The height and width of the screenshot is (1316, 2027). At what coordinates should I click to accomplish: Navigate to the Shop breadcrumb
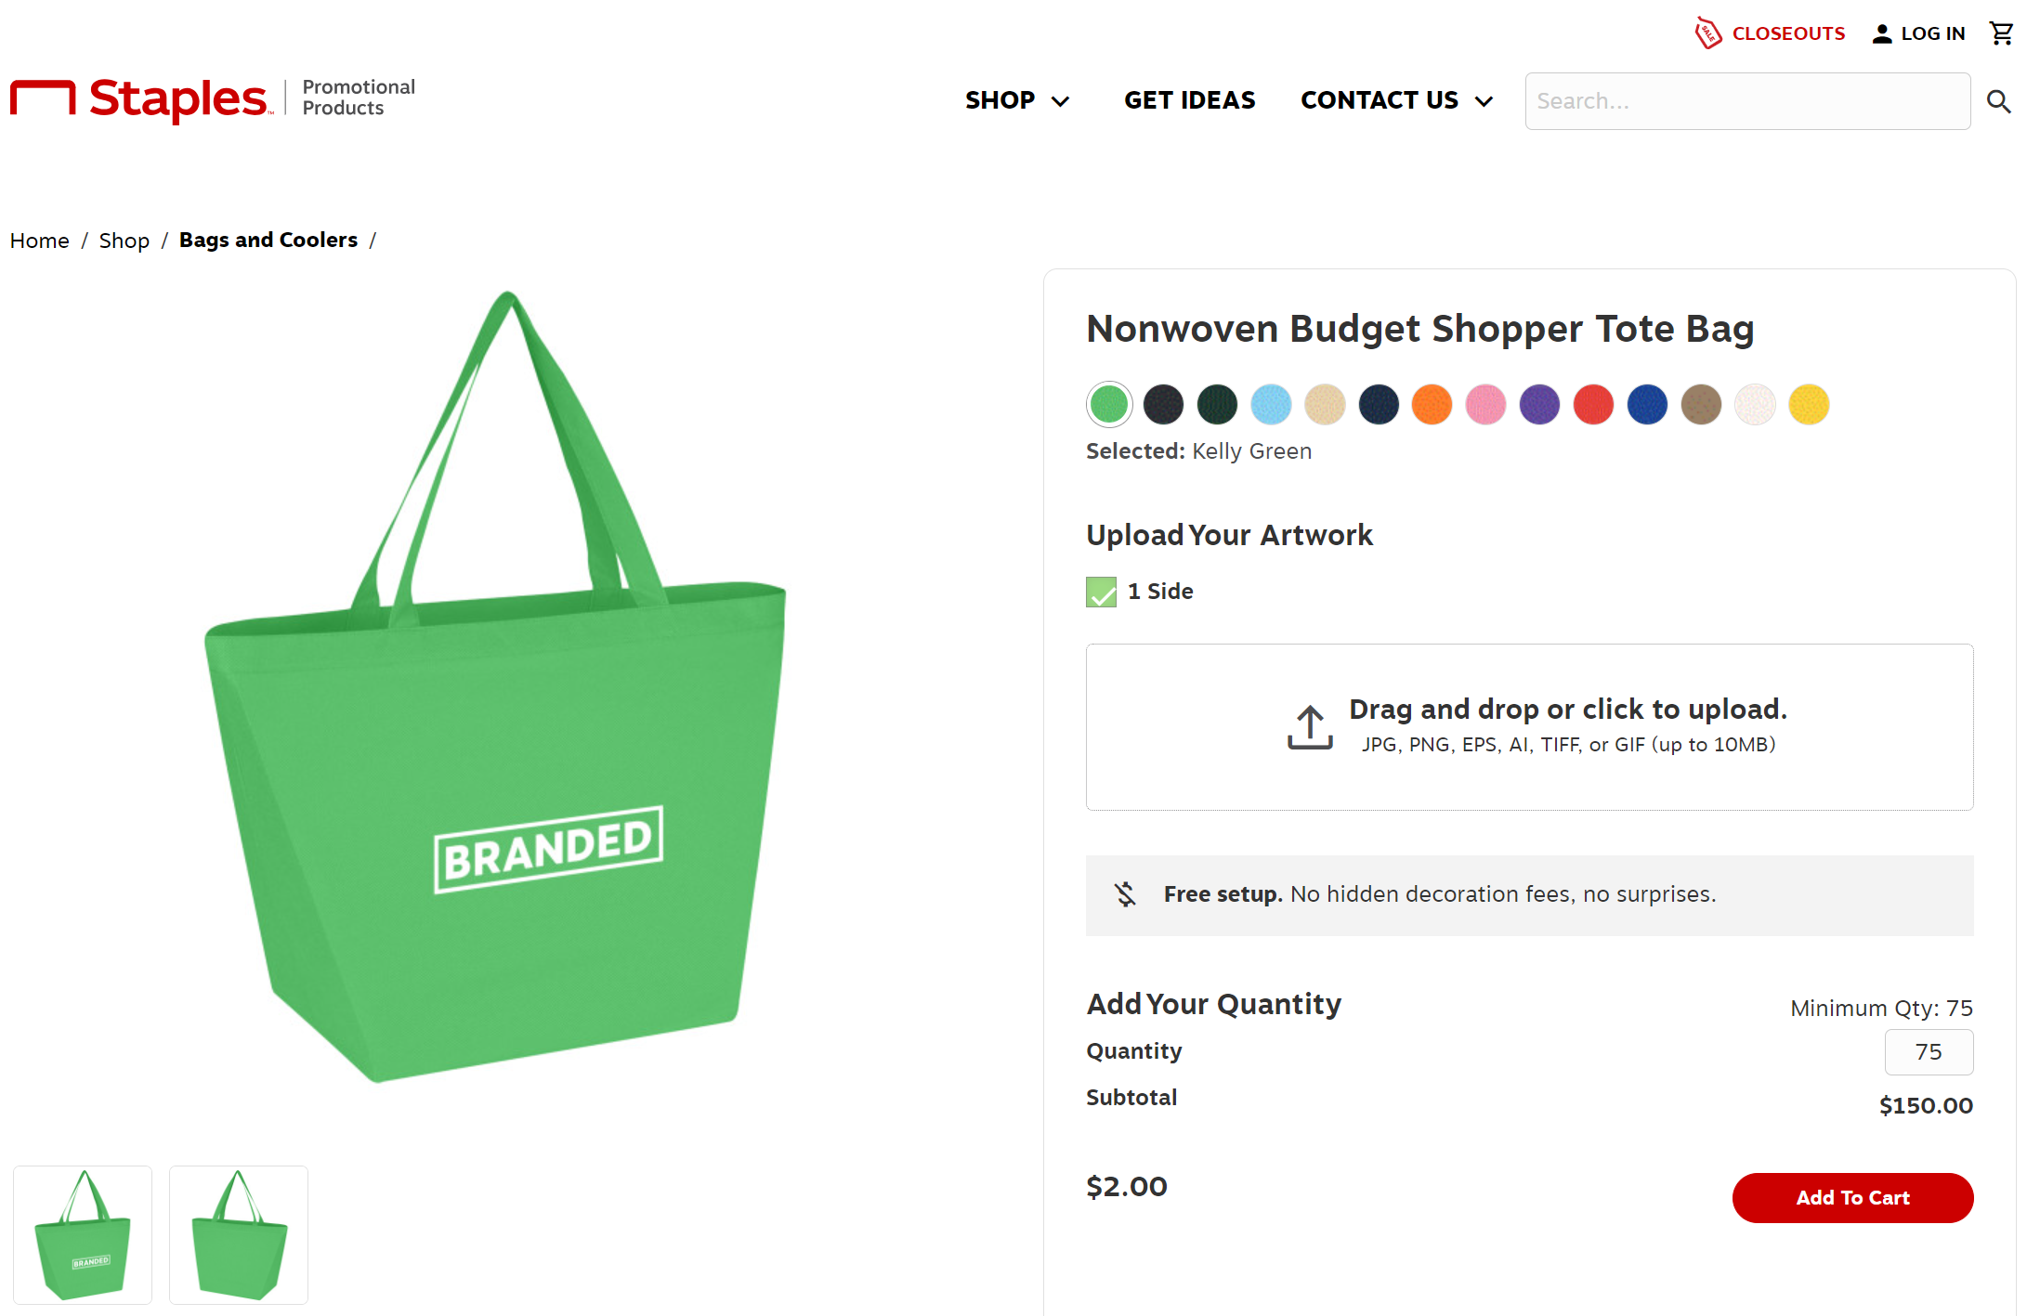[x=124, y=240]
